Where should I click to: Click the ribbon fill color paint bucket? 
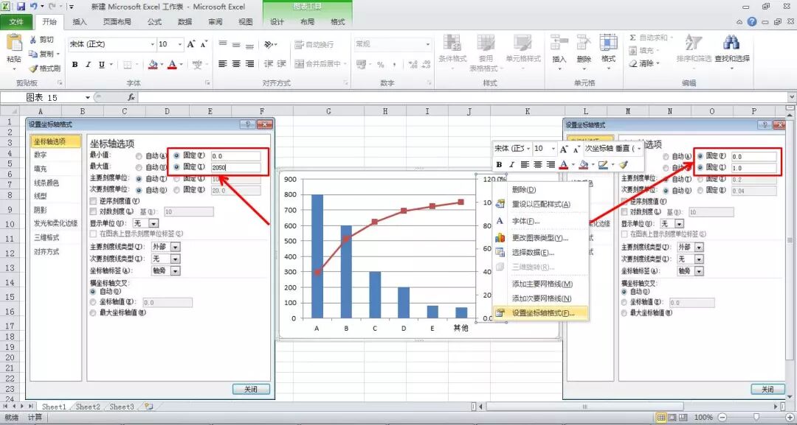(153, 64)
